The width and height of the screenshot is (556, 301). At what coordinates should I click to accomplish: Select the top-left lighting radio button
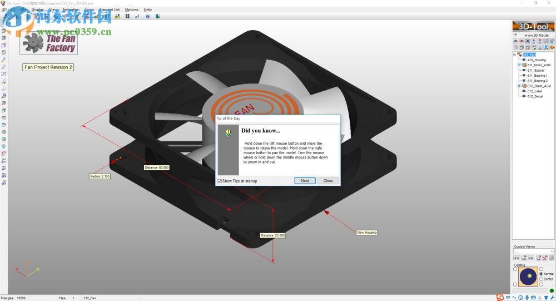(x=515, y=269)
